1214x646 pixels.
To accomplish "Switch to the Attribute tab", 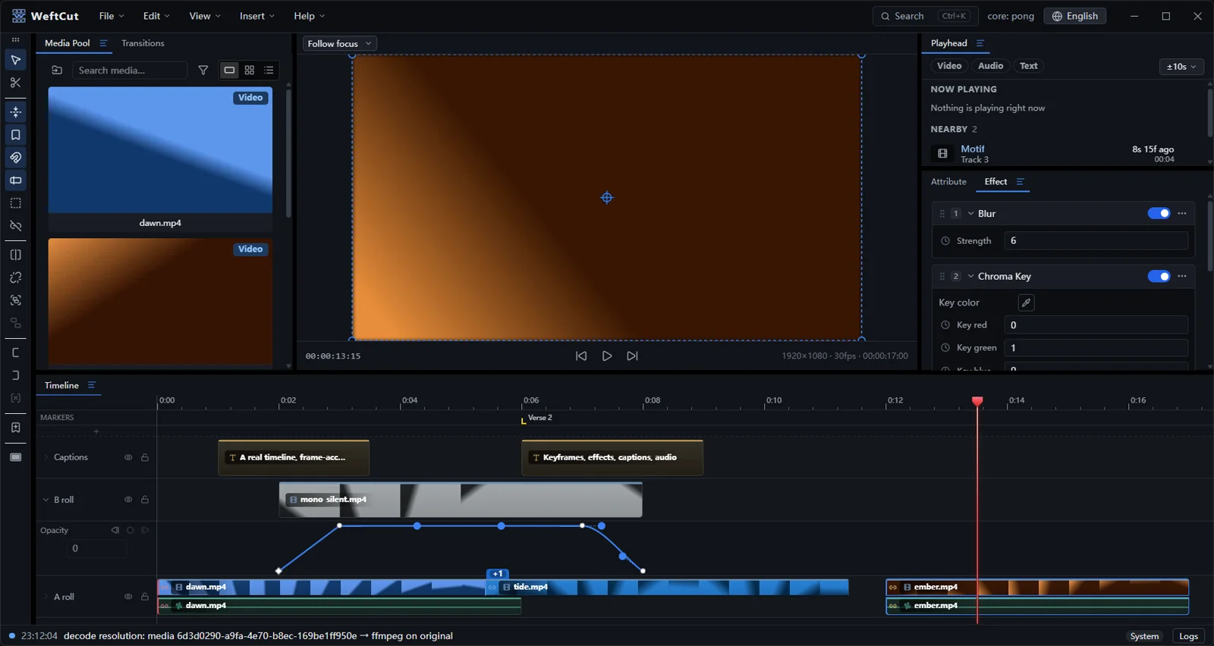I will 948,182.
